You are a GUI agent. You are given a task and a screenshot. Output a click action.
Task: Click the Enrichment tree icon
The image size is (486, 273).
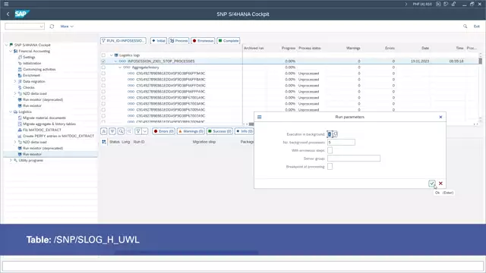click(21, 75)
